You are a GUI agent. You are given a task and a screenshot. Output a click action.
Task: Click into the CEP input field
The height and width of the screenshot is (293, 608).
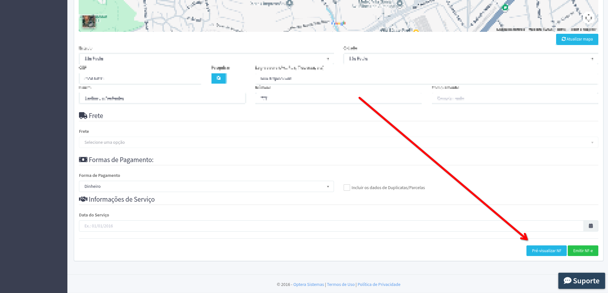(x=140, y=78)
